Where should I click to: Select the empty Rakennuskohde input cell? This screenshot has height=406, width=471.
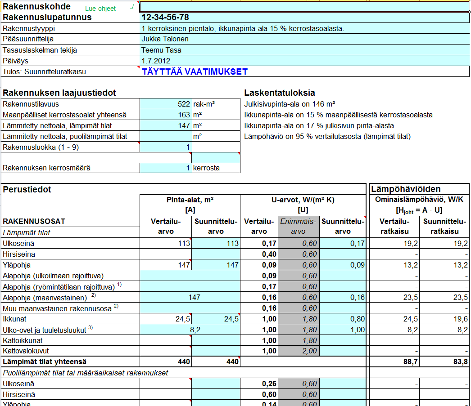pyautogui.click(x=304, y=7)
